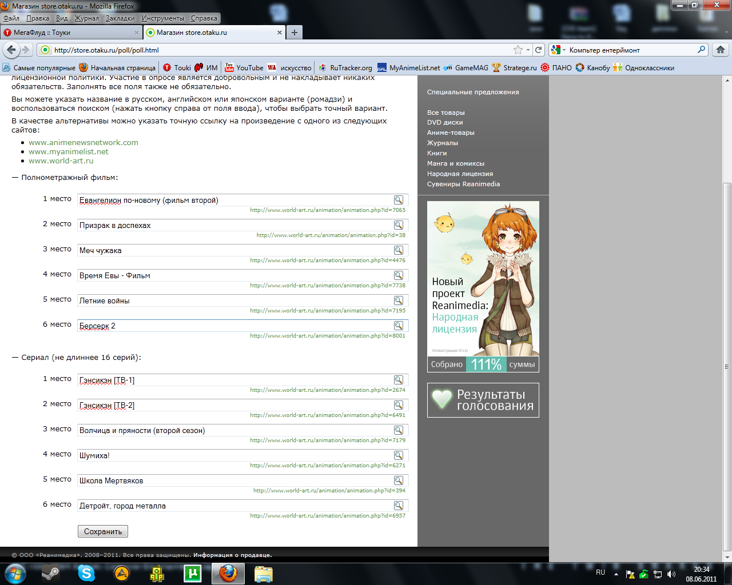Open Одноклассники bookmark
732x585 pixels.
coord(644,67)
